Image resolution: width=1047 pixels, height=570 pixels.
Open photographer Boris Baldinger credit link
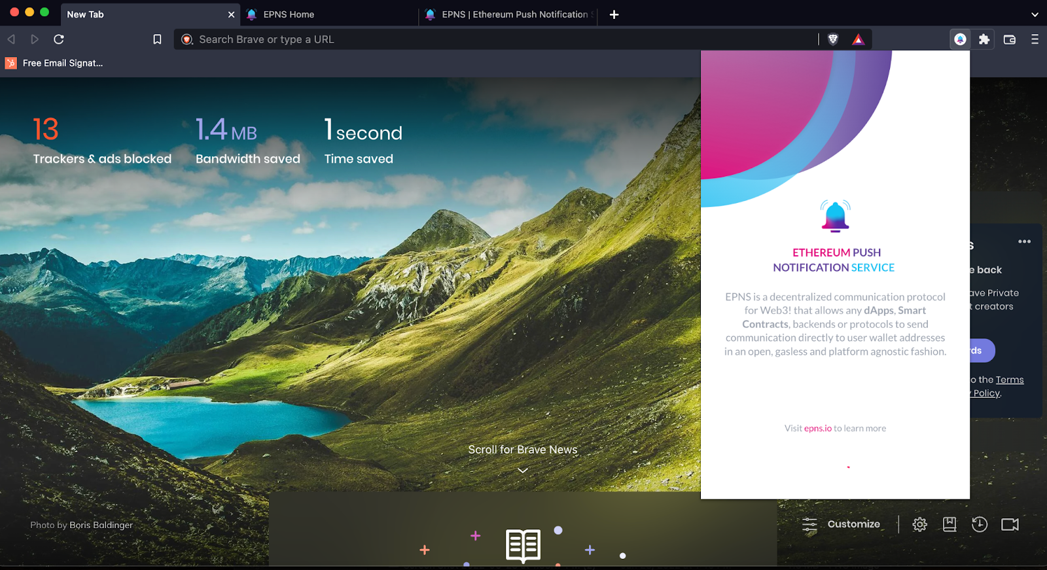point(101,525)
